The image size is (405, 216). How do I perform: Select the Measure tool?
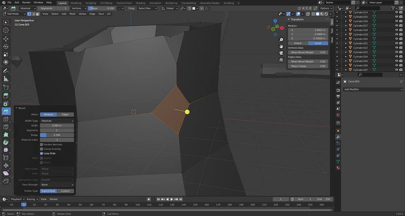click(6, 79)
